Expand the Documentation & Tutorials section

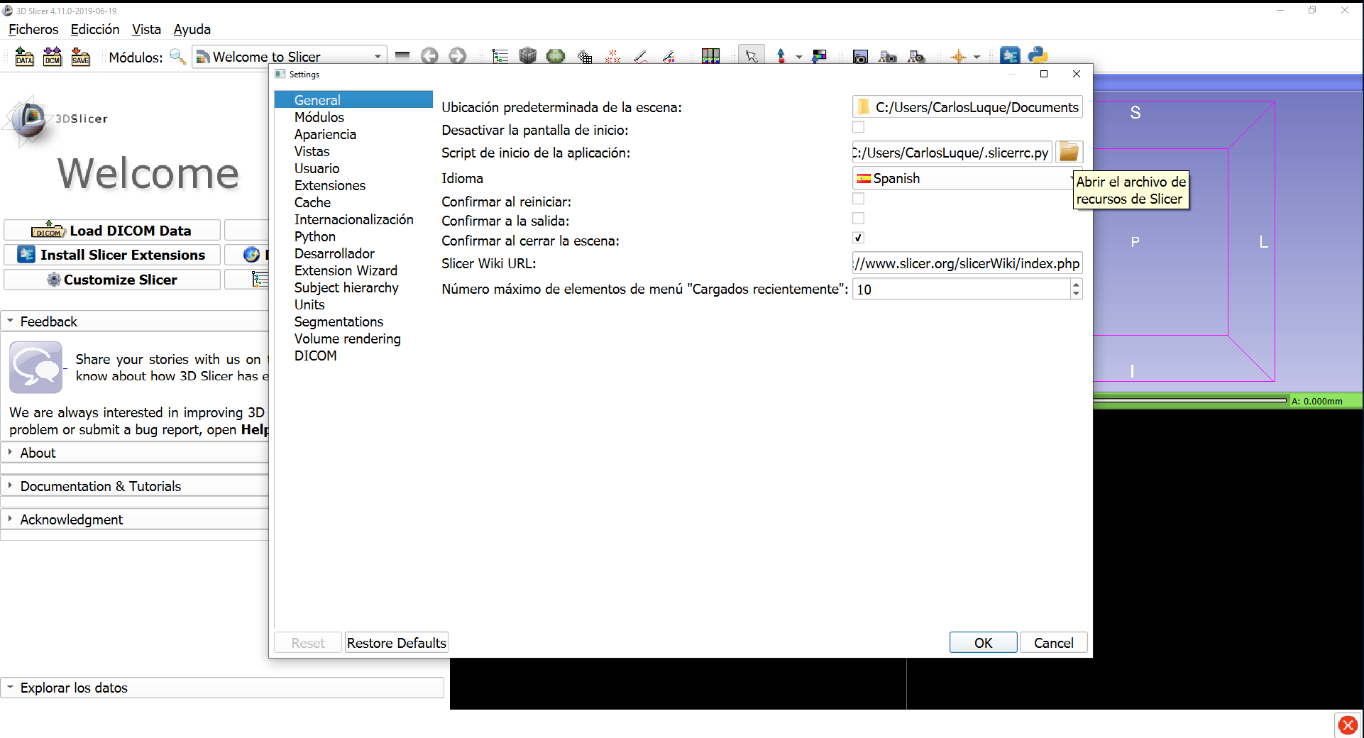pos(100,486)
